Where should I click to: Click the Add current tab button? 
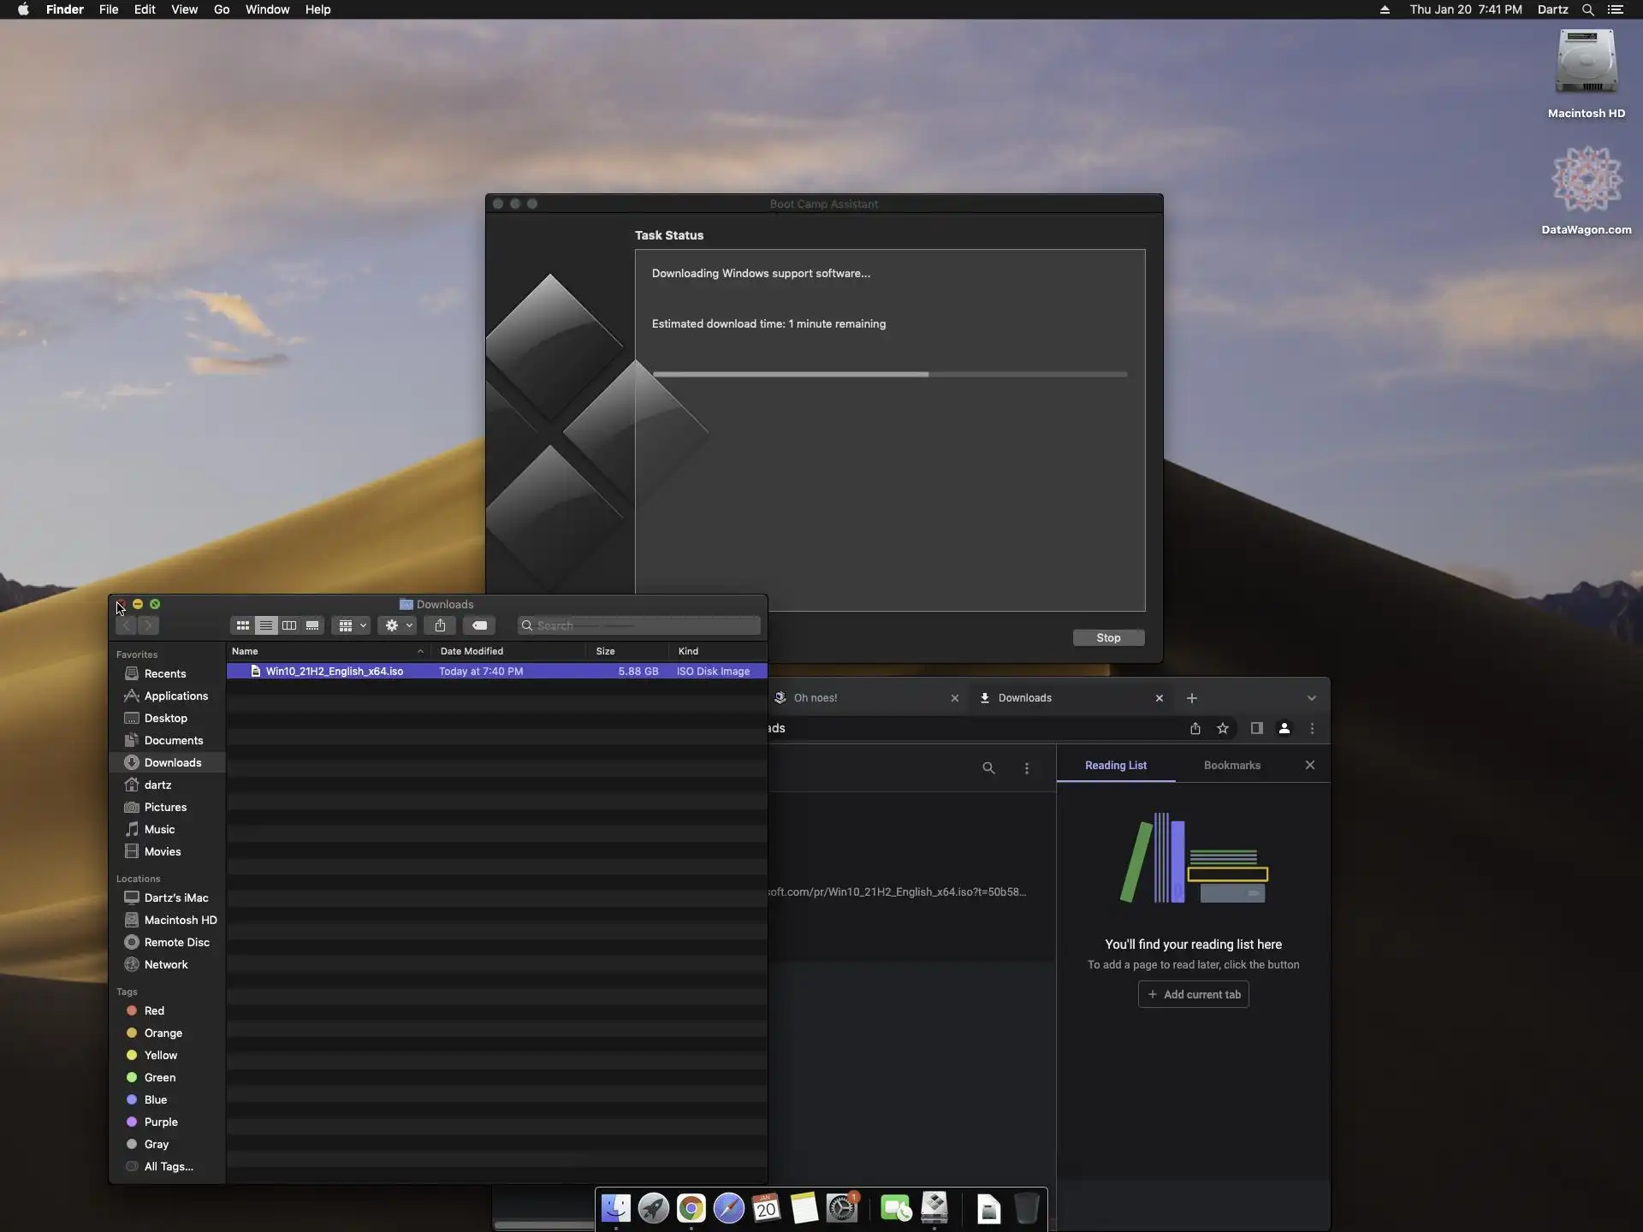coord(1193,994)
